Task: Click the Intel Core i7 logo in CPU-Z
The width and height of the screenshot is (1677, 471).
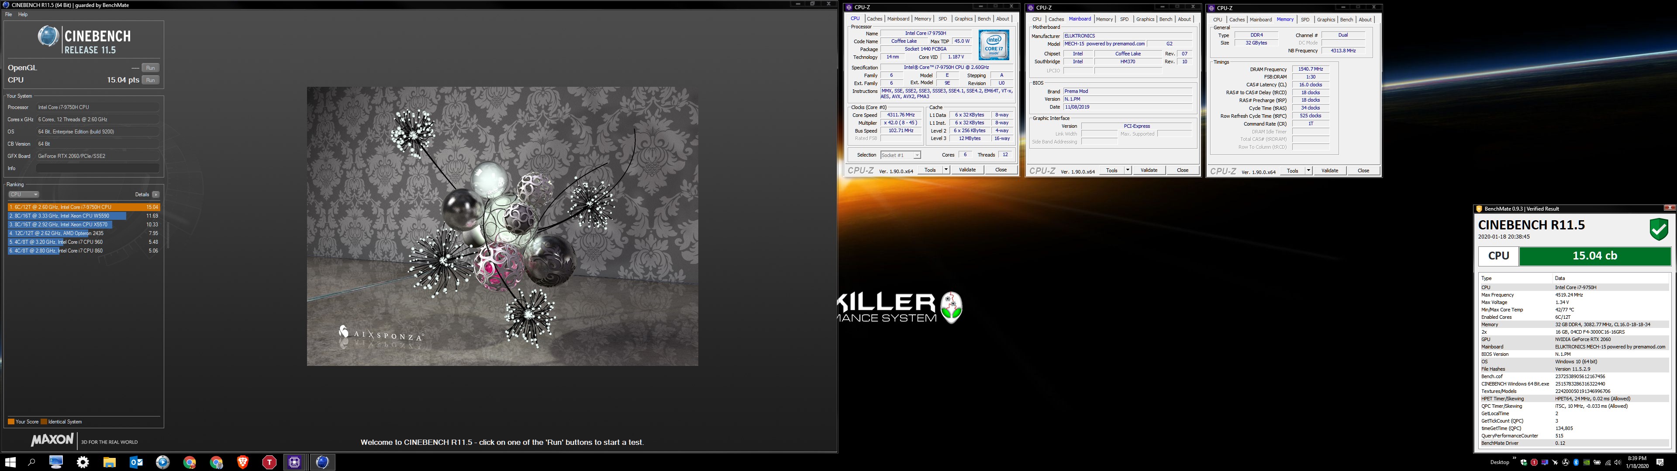Action: 994,45
